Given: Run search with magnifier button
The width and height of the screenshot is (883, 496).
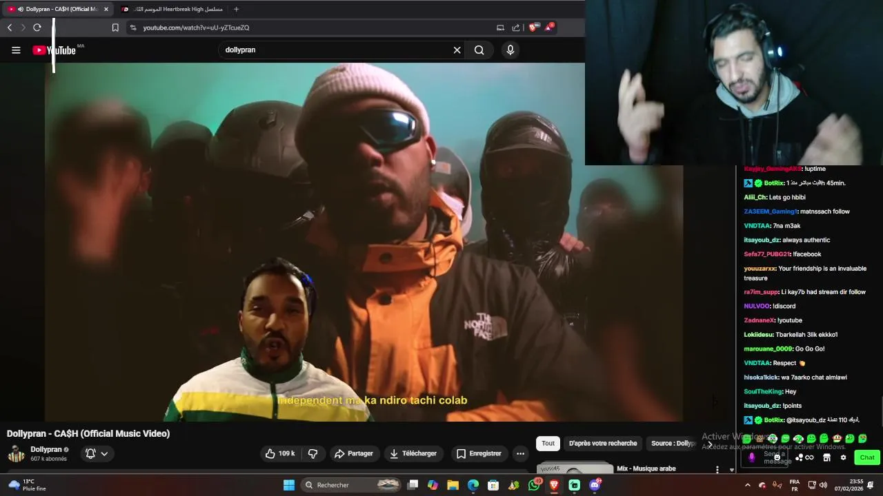Looking at the screenshot, I should [479, 50].
